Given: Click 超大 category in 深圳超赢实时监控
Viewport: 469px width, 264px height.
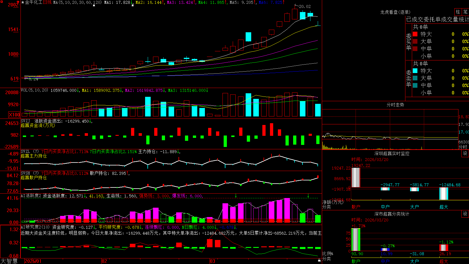Looking at the screenshot, I should click(x=444, y=207).
